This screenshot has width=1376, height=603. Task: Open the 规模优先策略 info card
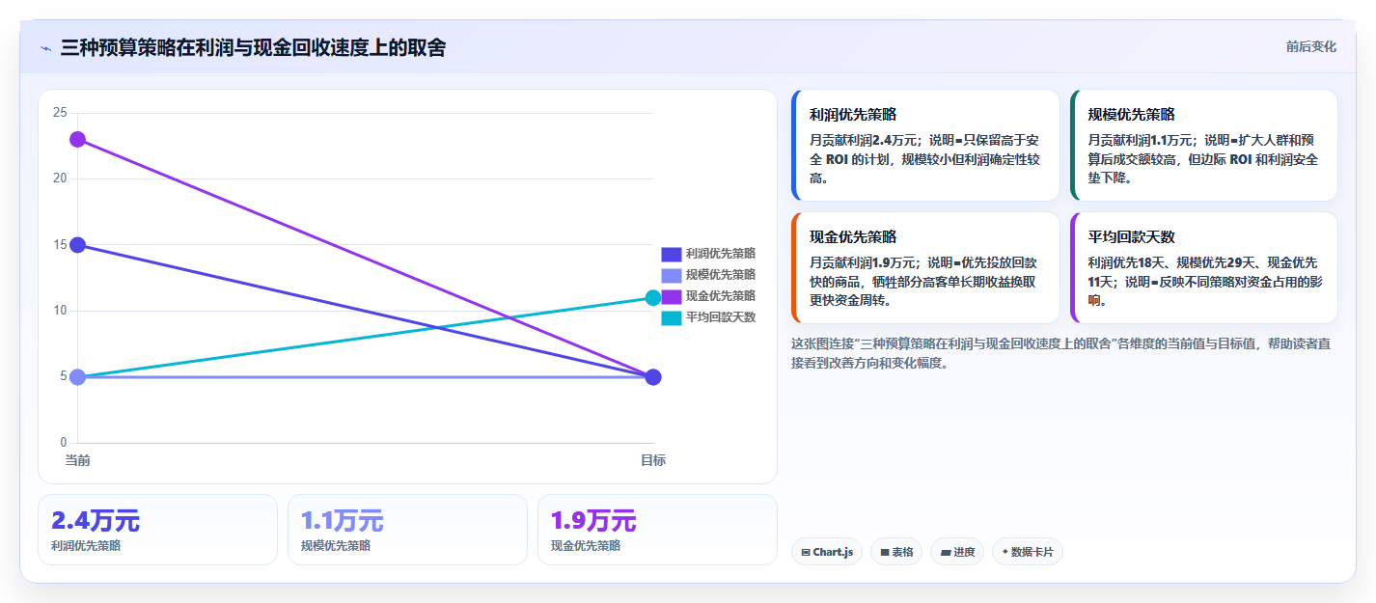1204,146
